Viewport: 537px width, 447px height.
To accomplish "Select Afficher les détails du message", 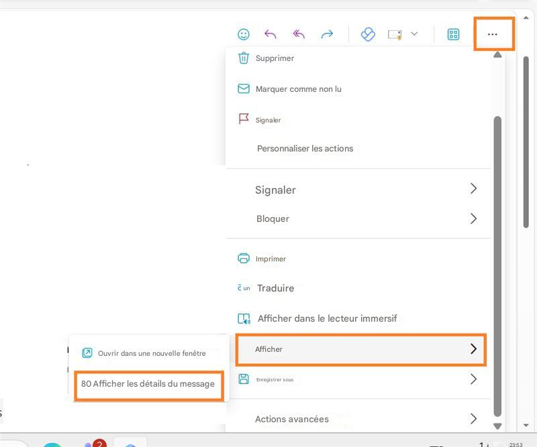I will 149,385.
